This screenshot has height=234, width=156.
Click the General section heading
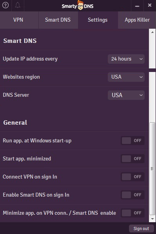point(15,123)
